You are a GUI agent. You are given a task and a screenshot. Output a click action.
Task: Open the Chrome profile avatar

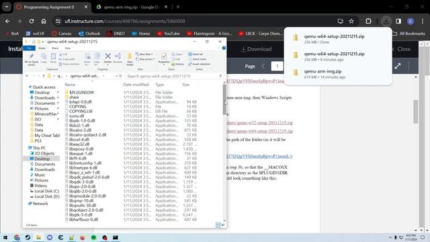[411, 21]
